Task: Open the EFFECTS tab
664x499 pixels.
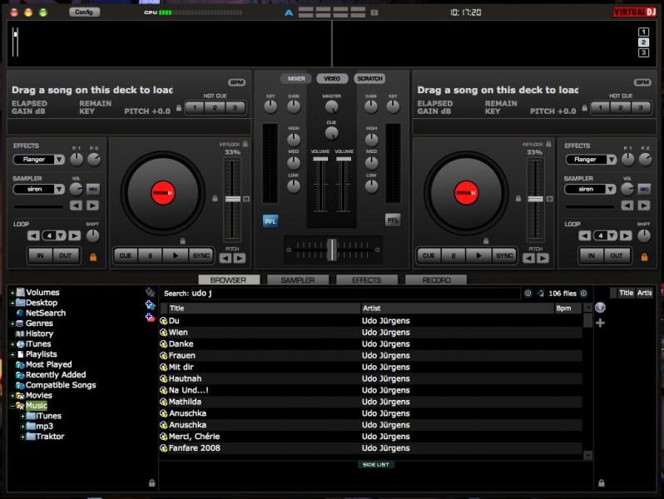Action: [367, 279]
